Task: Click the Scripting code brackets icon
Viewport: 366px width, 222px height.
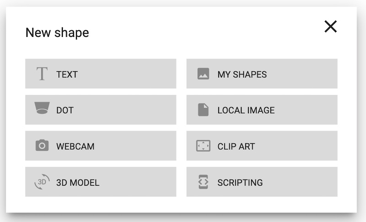Action: [x=203, y=182]
